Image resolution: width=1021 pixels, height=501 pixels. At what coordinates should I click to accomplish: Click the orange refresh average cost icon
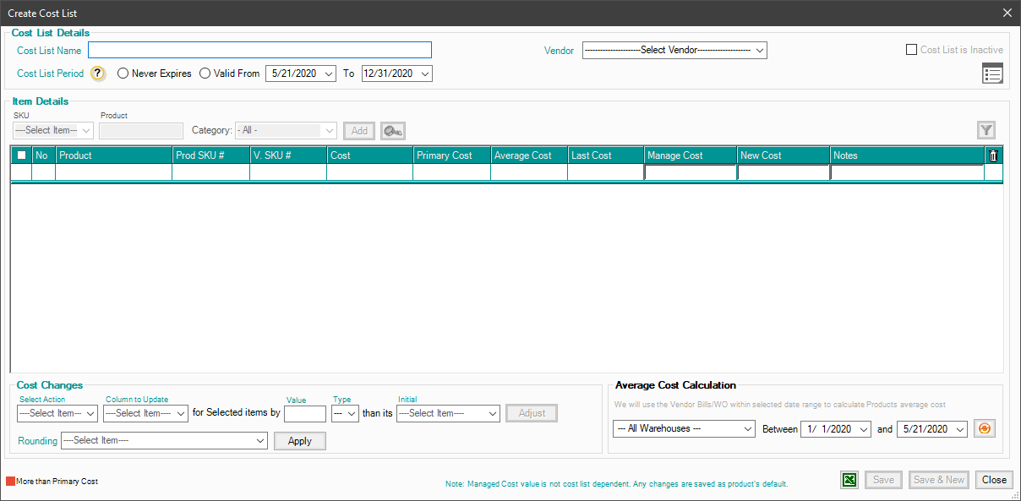click(x=984, y=429)
